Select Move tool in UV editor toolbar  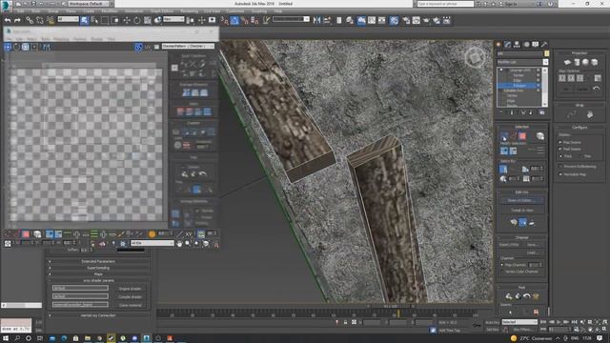click(x=8, y=47)
